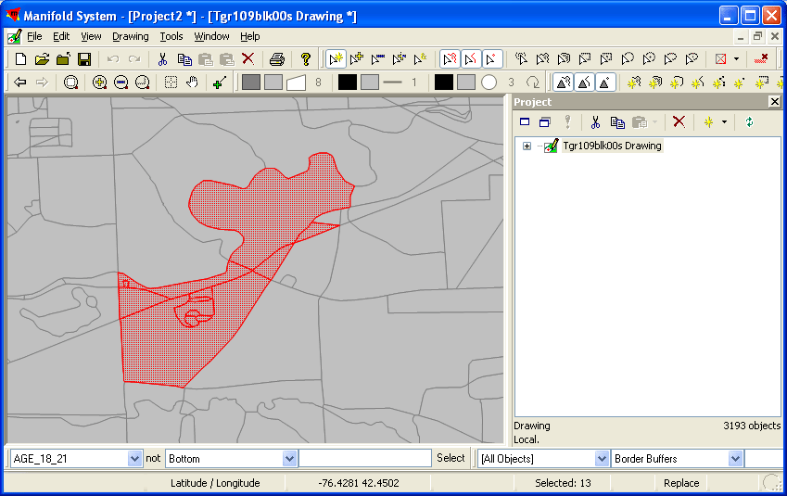Open the Drawing menu

(x=130, y=37)
